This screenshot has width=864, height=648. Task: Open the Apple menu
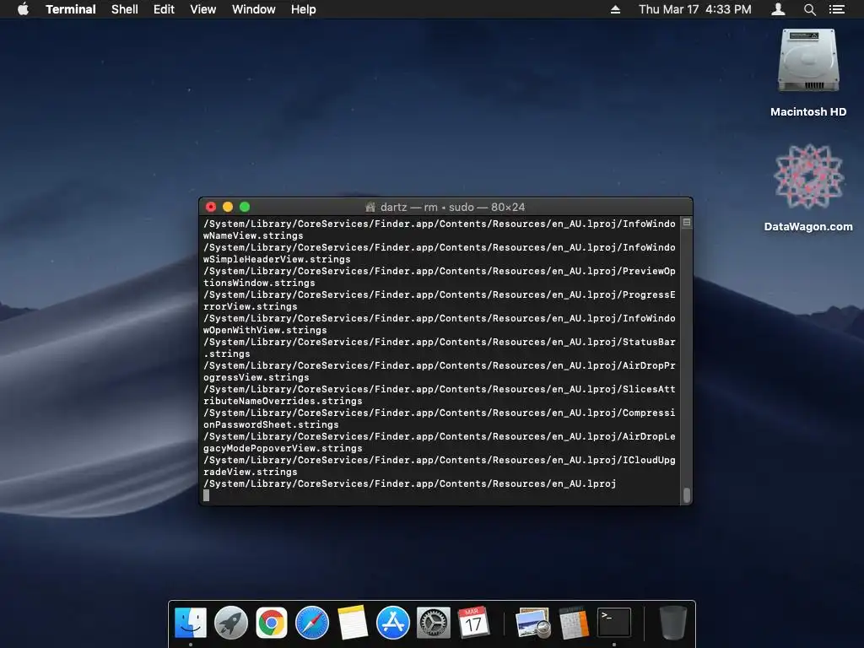23,9
